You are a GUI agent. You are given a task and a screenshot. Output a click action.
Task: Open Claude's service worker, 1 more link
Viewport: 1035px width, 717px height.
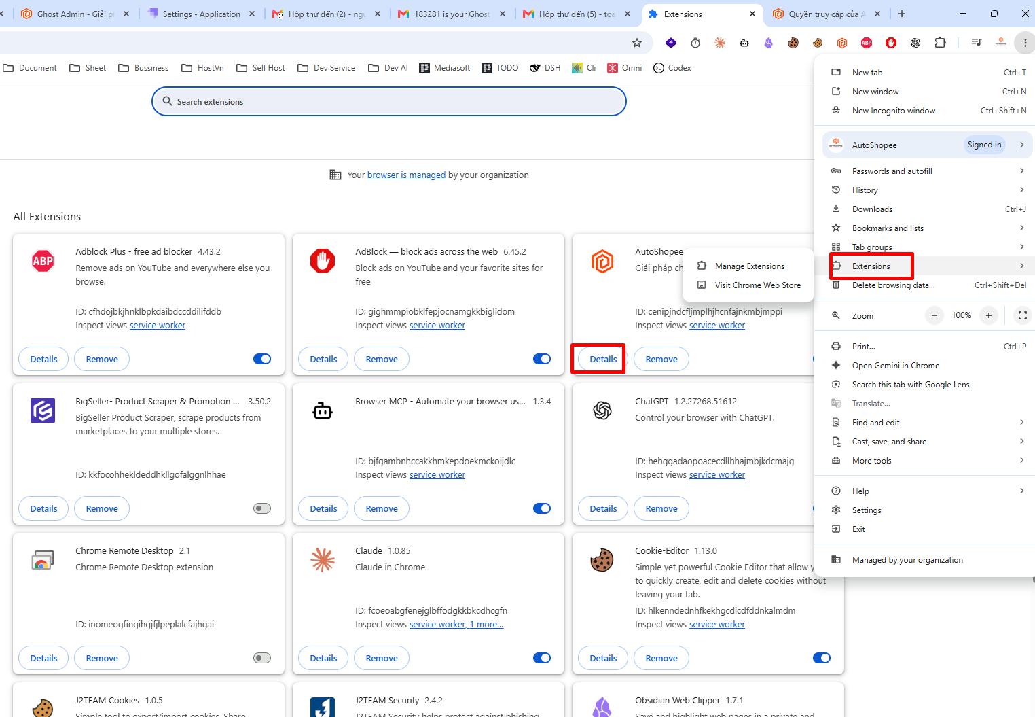click(456, 625)
